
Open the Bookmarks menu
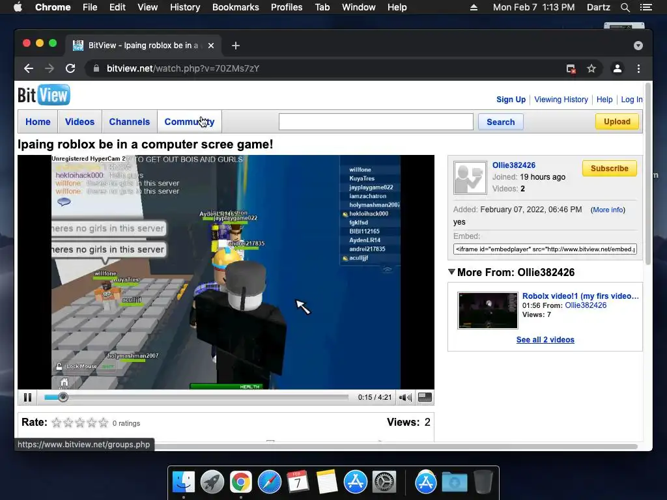(236, 7)
